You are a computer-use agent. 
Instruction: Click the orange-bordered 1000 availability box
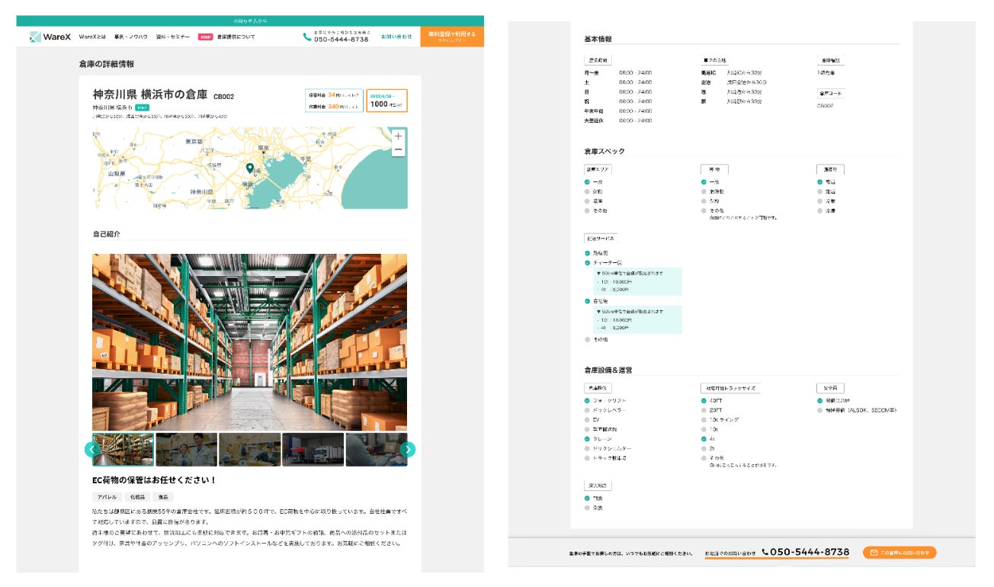386,101
